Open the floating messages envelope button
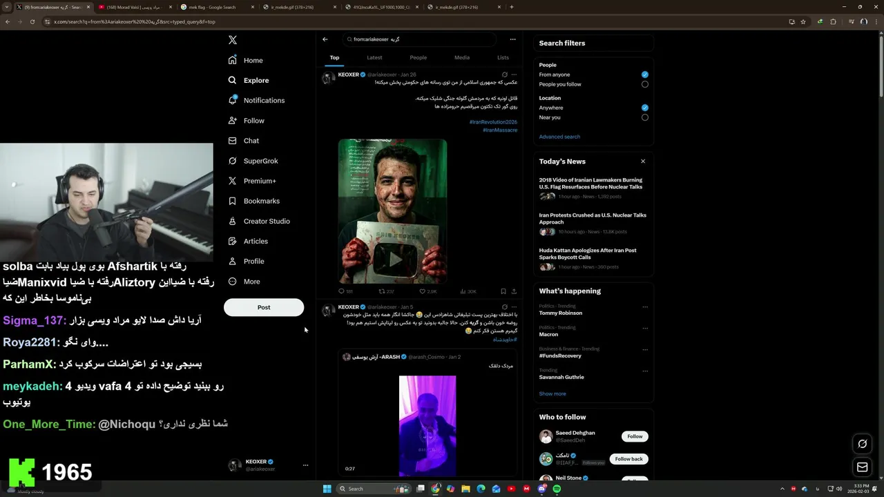884x497 pixels. point(862,467)
